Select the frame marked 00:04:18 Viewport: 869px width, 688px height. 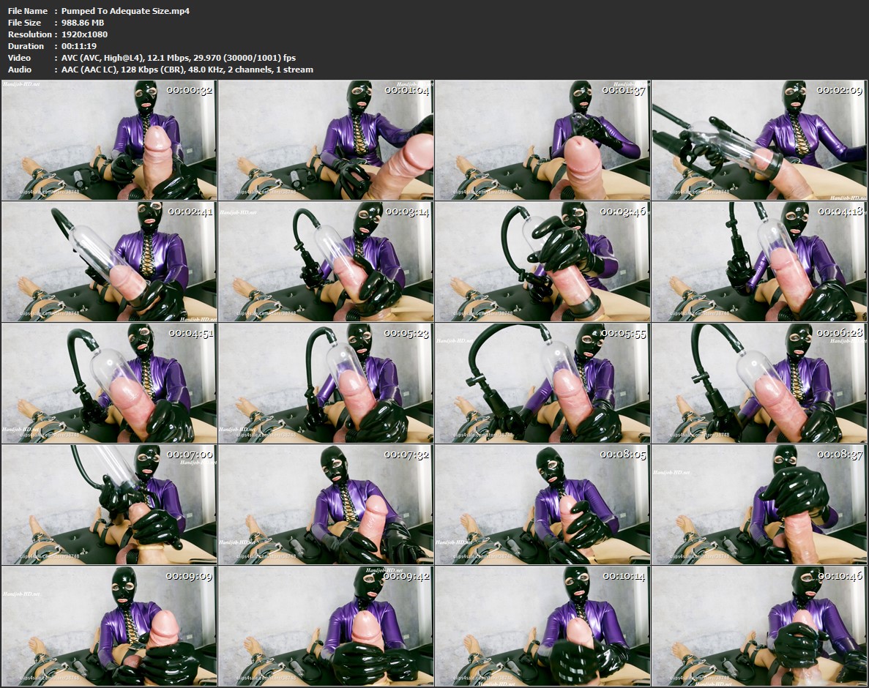point(759,261)
